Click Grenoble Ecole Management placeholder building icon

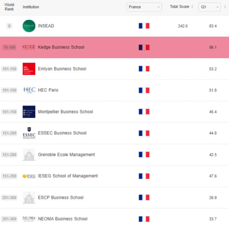[29, 155]
